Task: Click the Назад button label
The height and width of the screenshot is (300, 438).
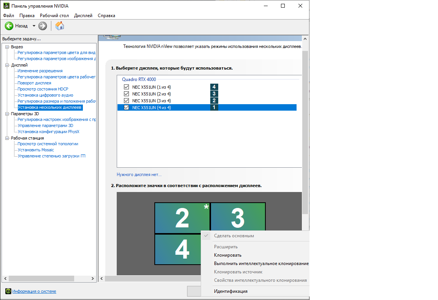Action: (x=21, y=26)
